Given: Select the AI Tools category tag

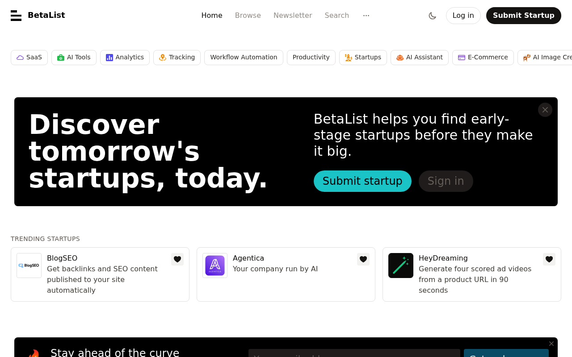Looking at the screenshot, I should [x=74, y=58].
